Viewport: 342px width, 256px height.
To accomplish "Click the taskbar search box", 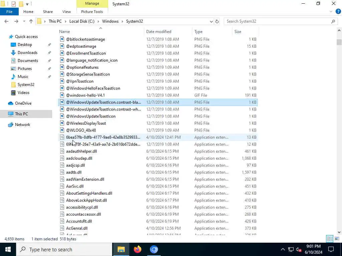I will pos(64,249).
